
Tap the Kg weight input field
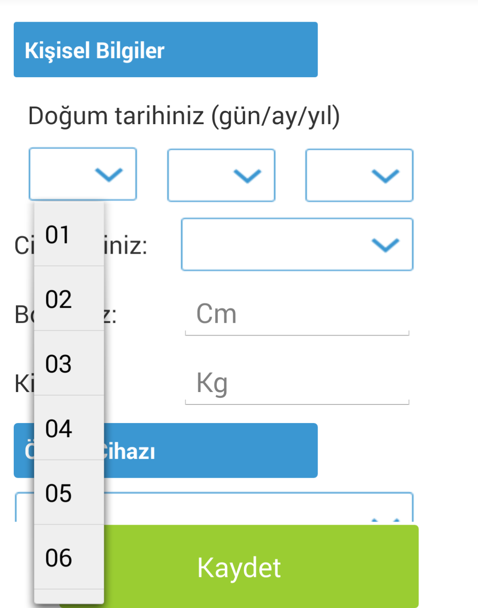pyautogui.click(x=296, y=384)
